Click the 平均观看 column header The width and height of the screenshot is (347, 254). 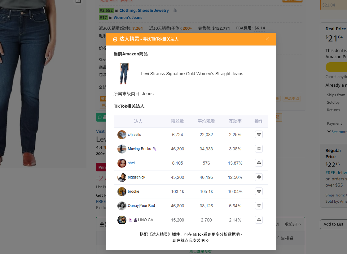(x=206, y=121)
